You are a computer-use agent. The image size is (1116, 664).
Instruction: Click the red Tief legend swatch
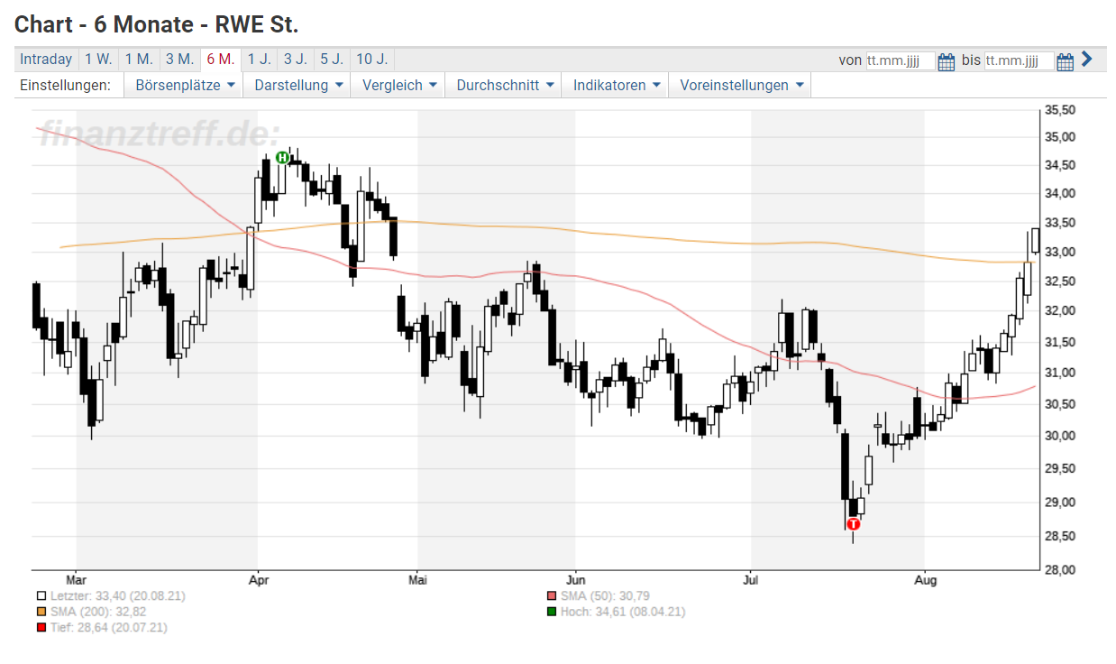click(x=41, y=627)
